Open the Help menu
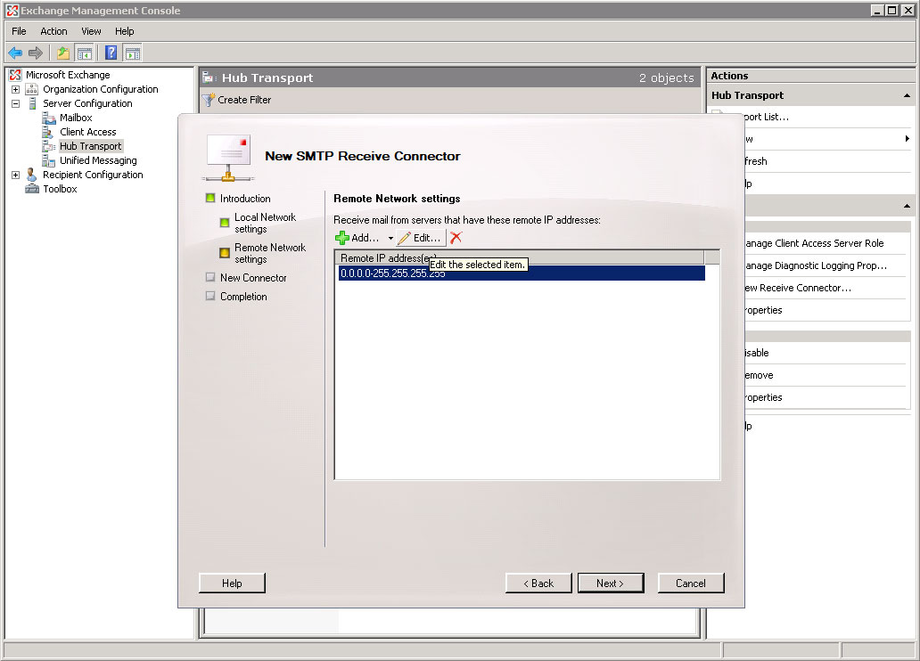The width and height of the screenshot is (920, 661). [x=125, y=31]
